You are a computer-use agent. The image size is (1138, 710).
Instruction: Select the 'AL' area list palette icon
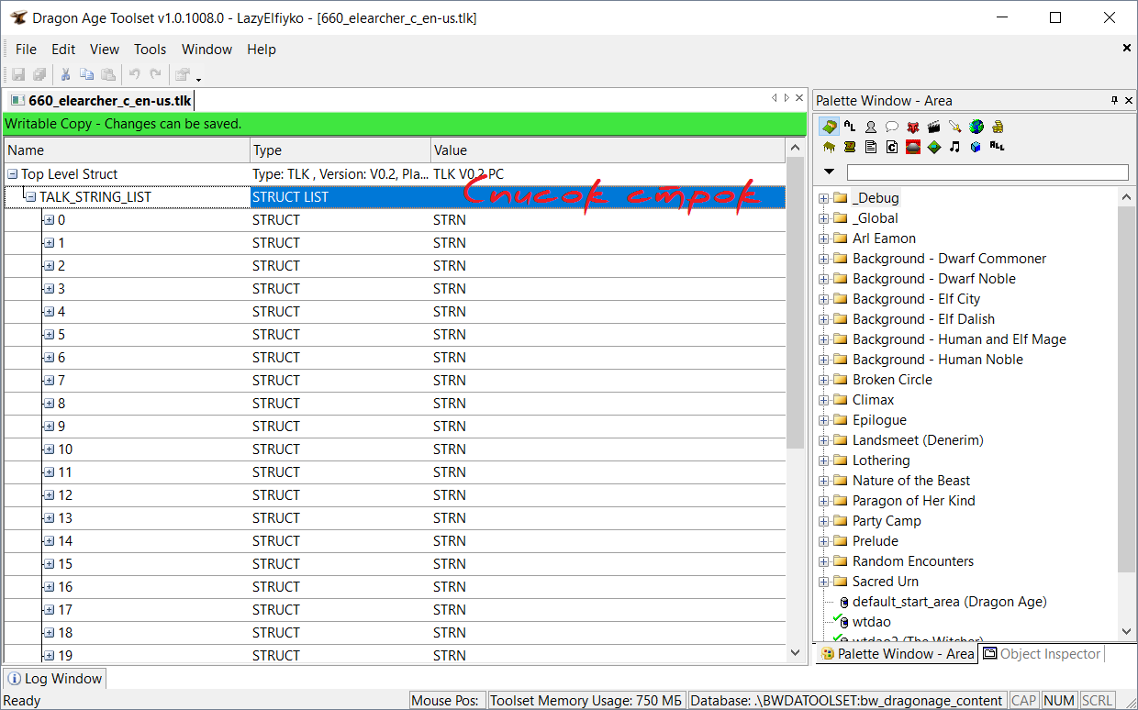pyautogui.click(x=850, y=127)
